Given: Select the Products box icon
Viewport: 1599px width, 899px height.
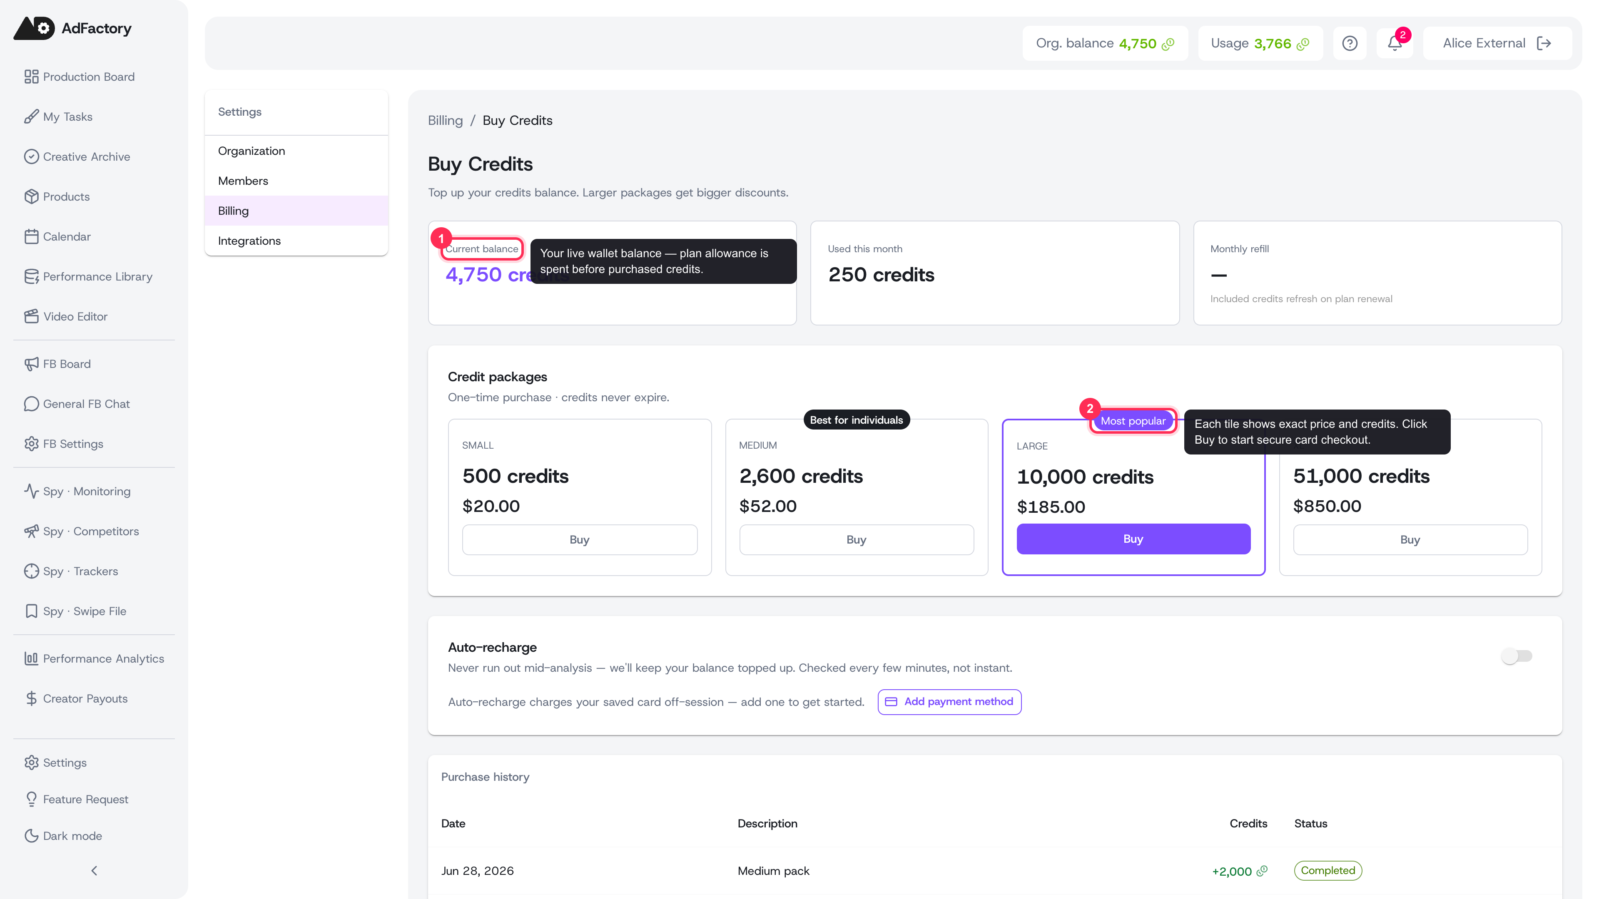Looking at the screenshot, I should coord(31,196).
